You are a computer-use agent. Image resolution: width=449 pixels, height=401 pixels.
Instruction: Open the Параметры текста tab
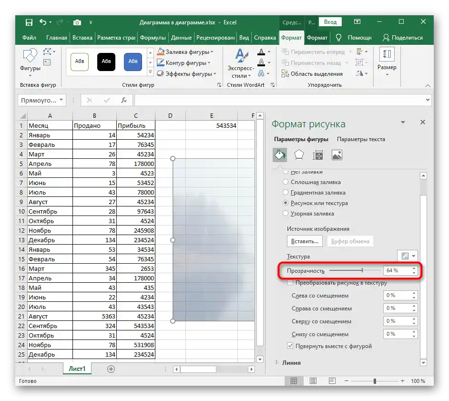tap(361, 139)
